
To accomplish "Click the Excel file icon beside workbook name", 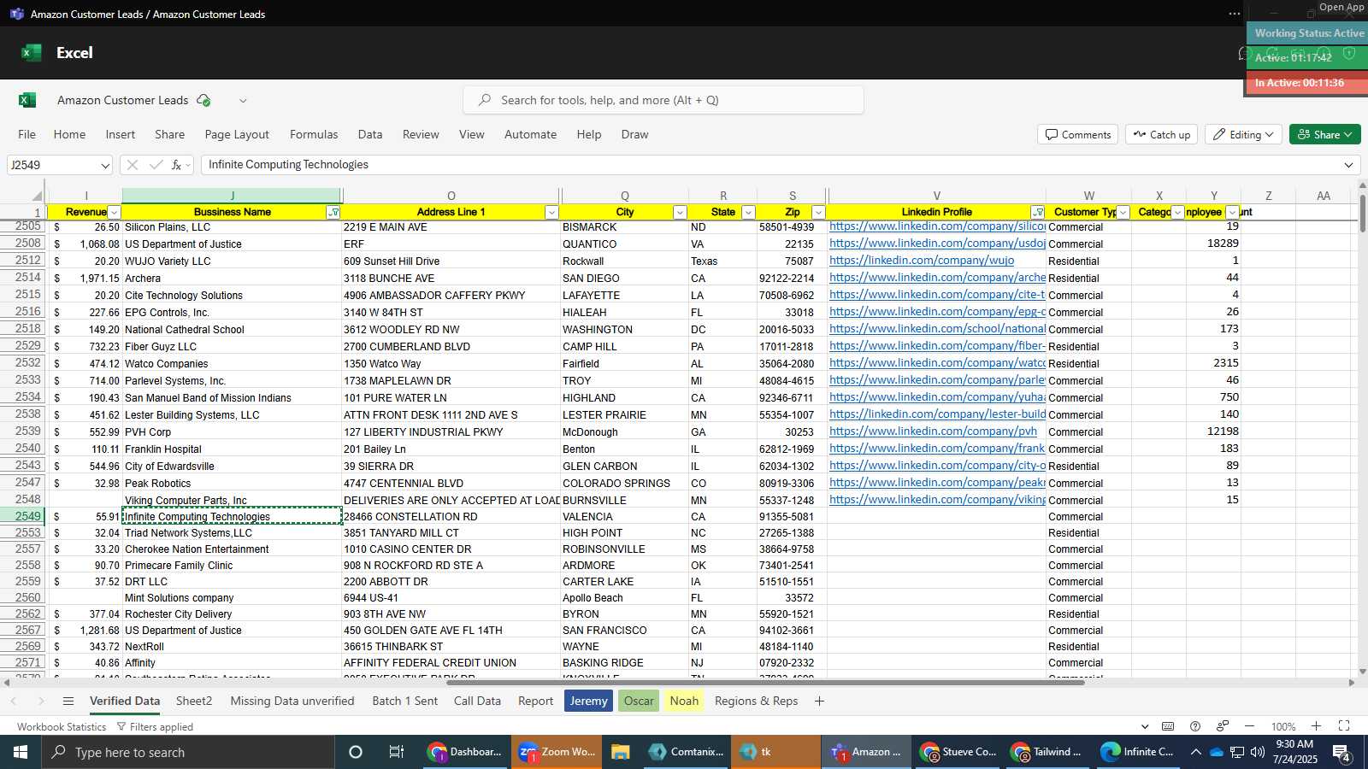I will point(27,100).
